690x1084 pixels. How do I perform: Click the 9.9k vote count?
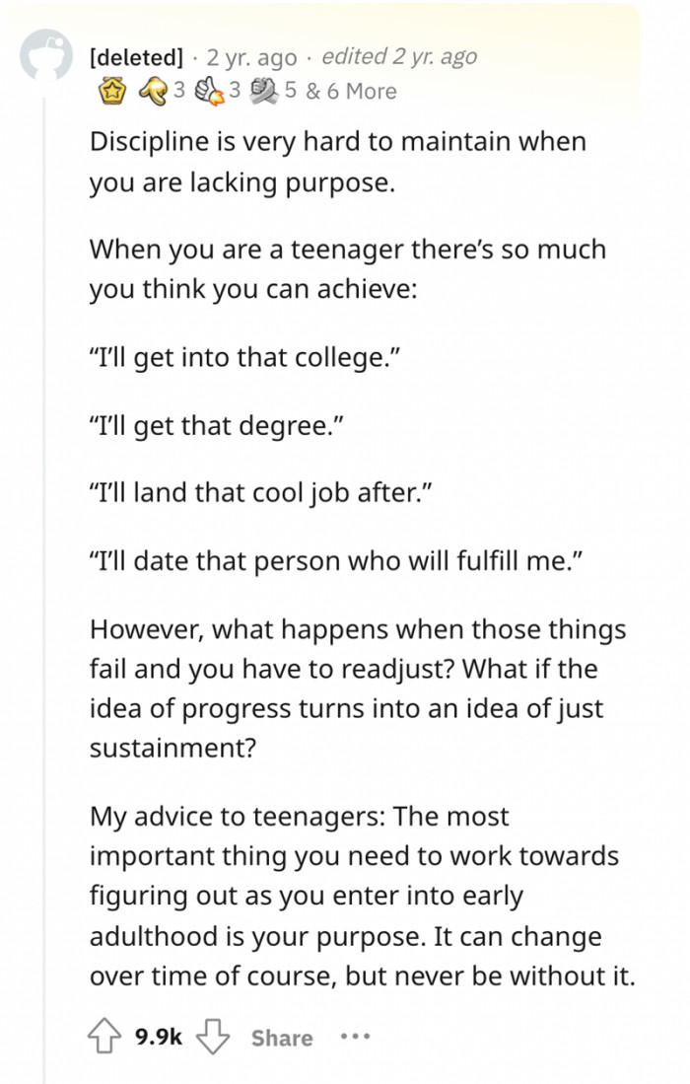pyautogui.click(x=158, y=1037)
